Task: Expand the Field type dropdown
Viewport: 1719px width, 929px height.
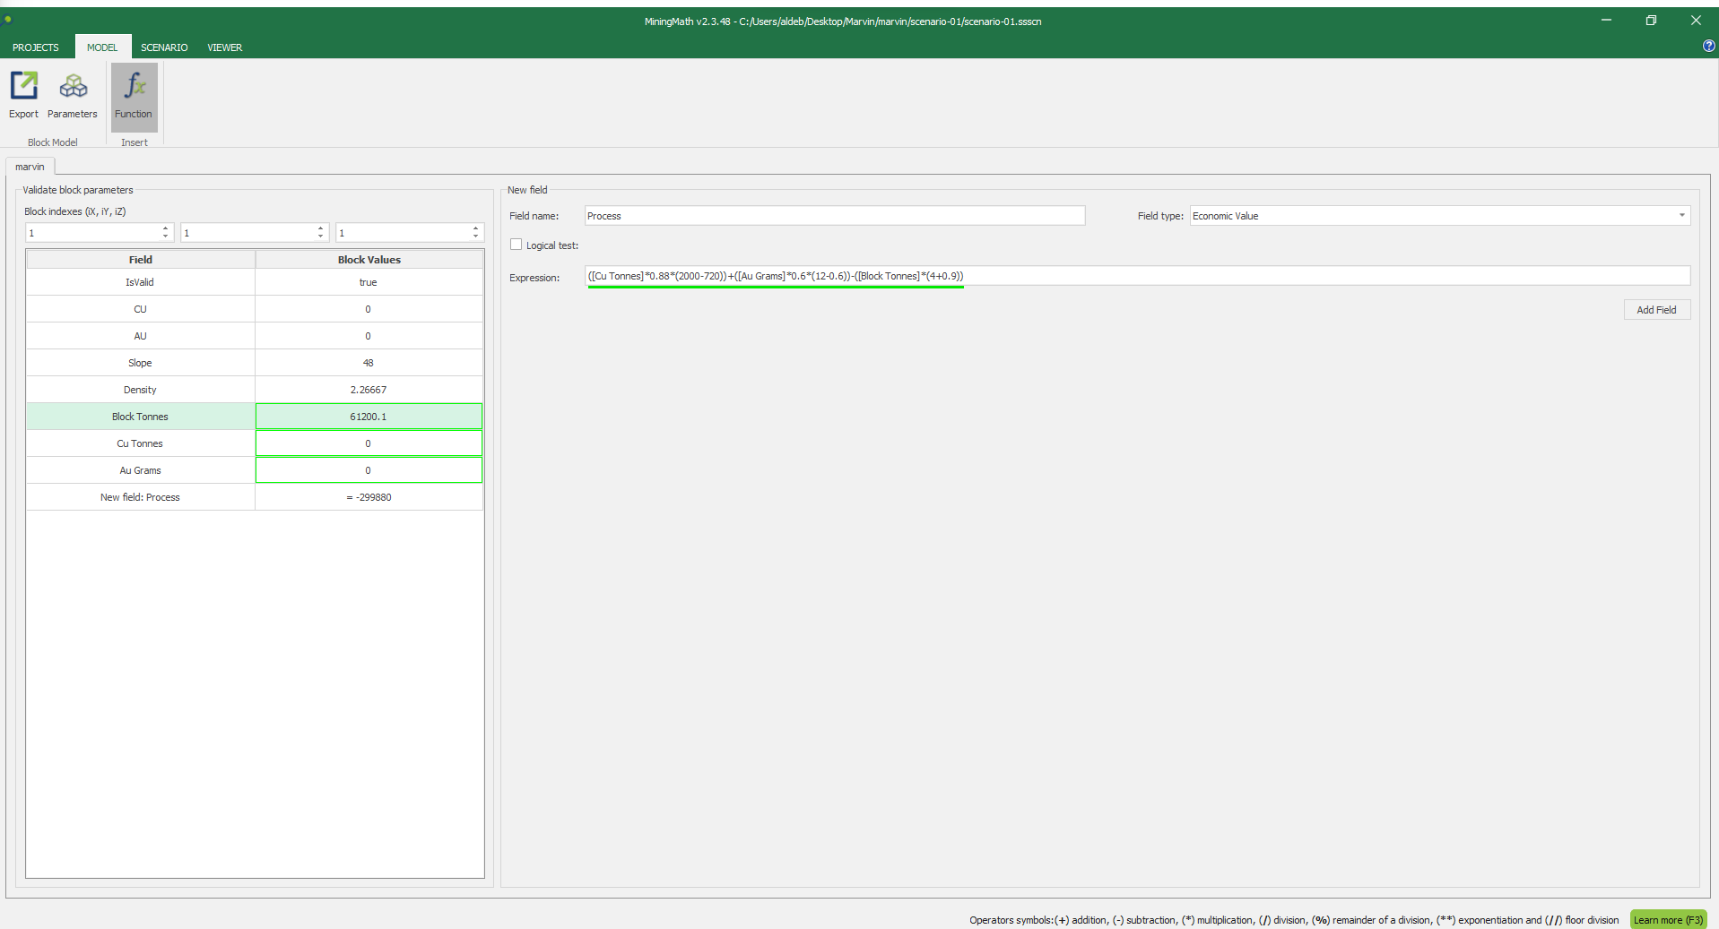Action: 1681,216
